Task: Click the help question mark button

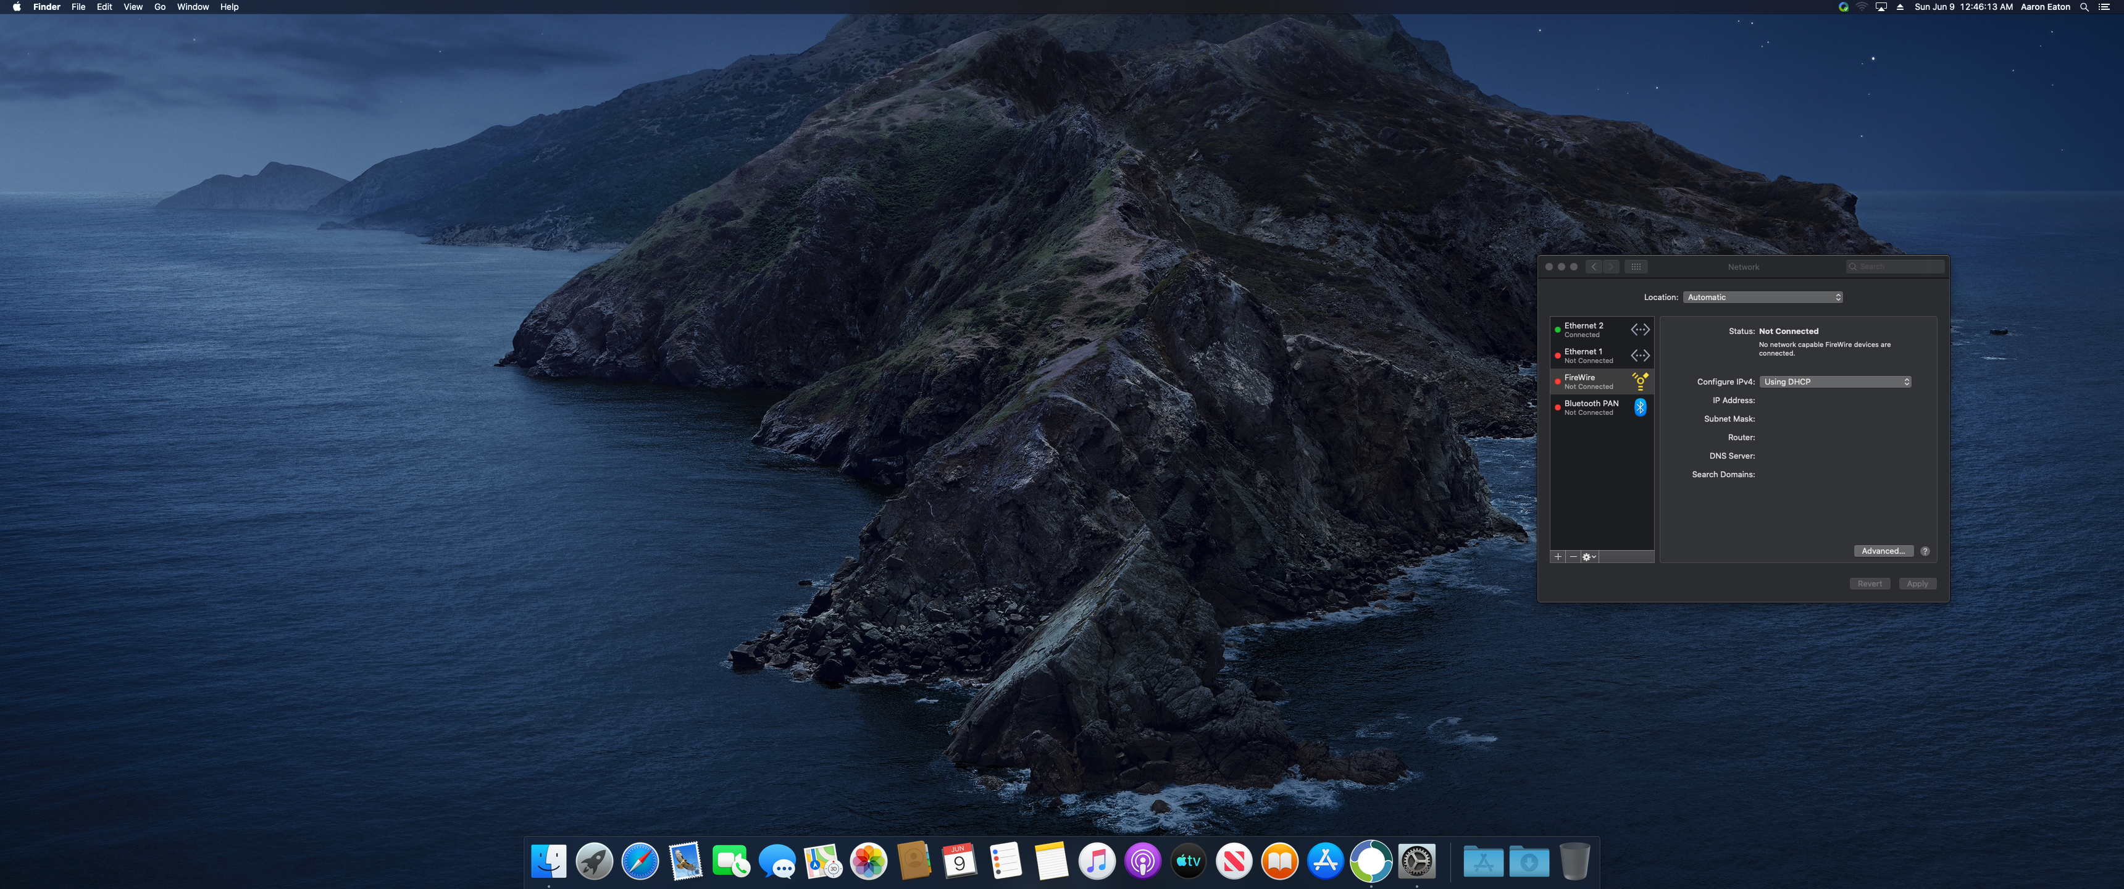Action: click(x=1925, y=551)
